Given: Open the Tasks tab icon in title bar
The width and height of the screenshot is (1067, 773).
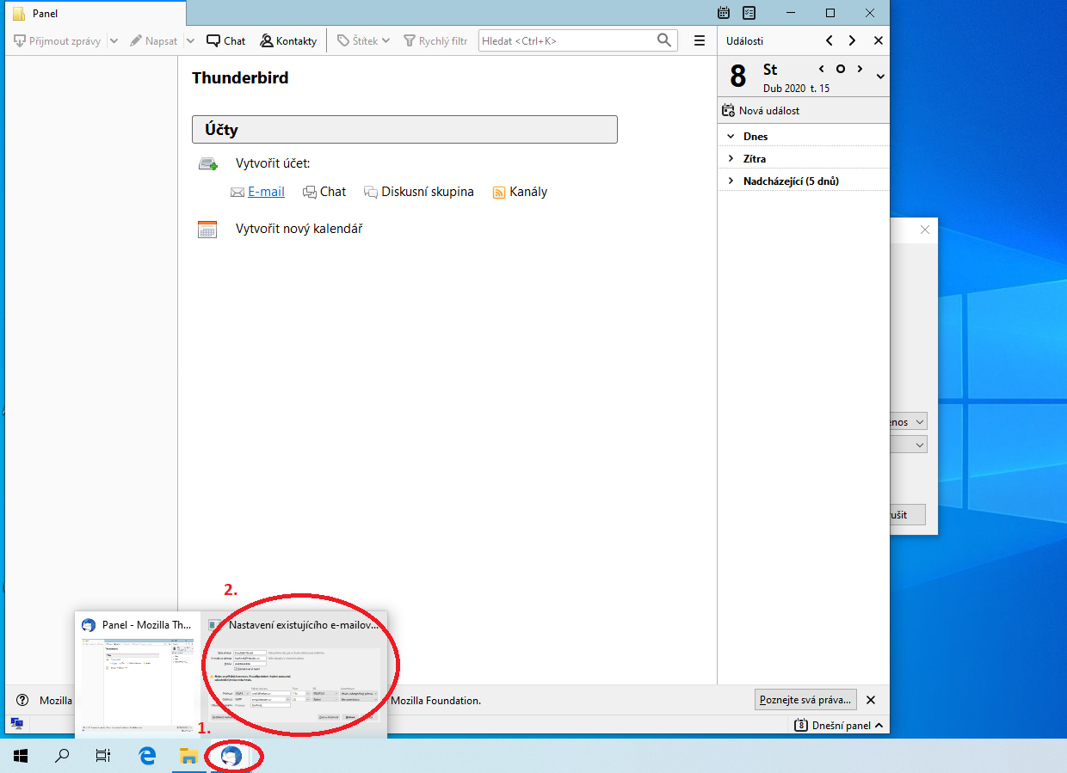Looking at the screenshot, I should (x=749, y=13).
